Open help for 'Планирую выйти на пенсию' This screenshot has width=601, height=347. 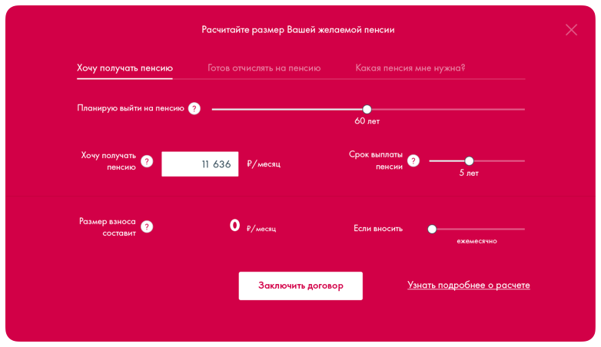point(194,109)
